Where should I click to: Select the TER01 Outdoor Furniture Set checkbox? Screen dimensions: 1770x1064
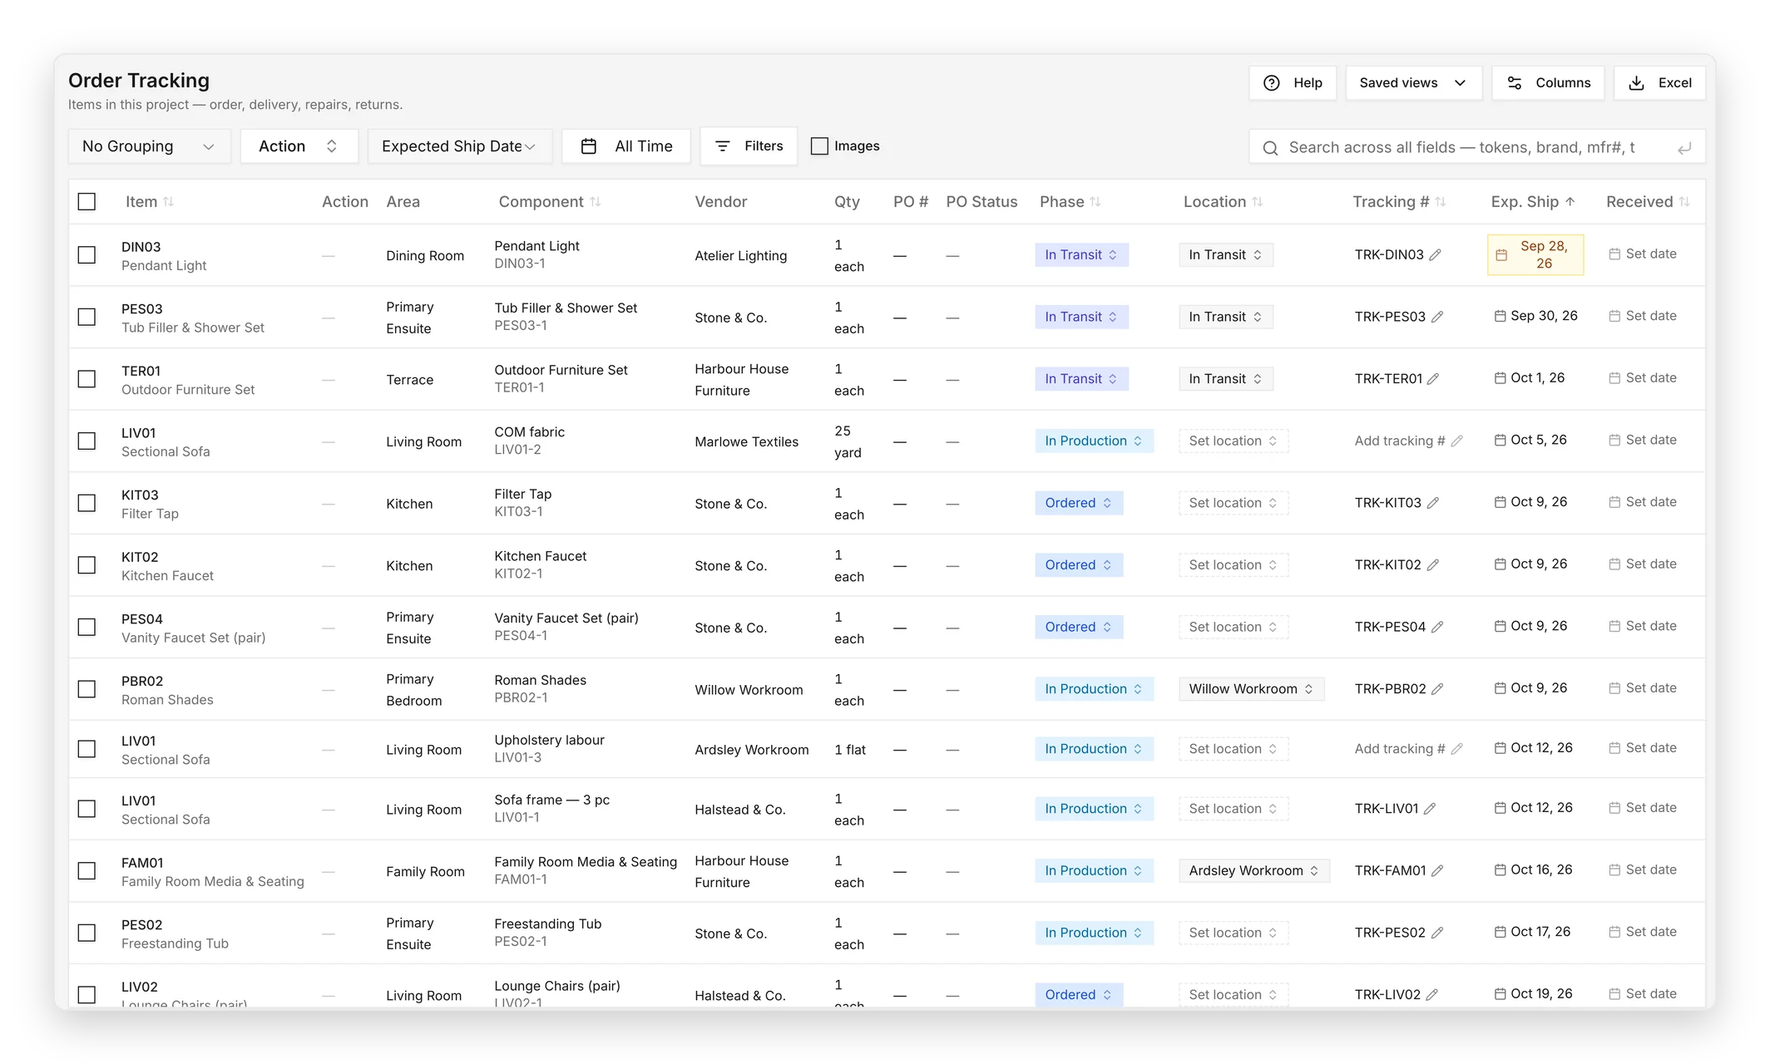(x=87, y=379)
